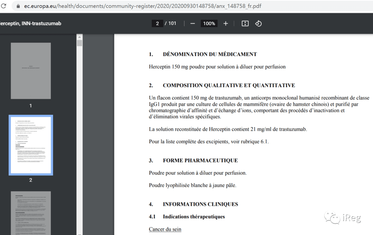This screenshot has height=235, width=373.
Task: Toggle the fit to page icon
Action: [245, 23]
